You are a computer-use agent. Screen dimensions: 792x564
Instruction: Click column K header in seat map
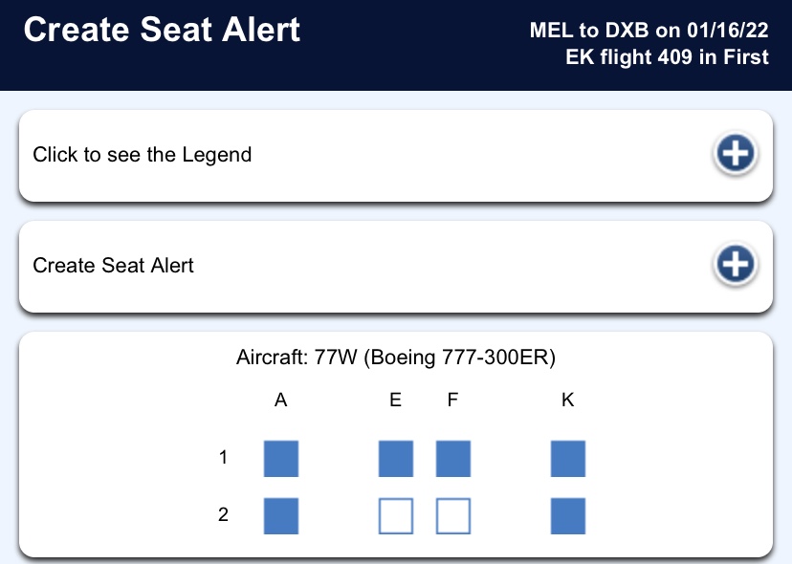pyautogui.click(x=568, y=400)
